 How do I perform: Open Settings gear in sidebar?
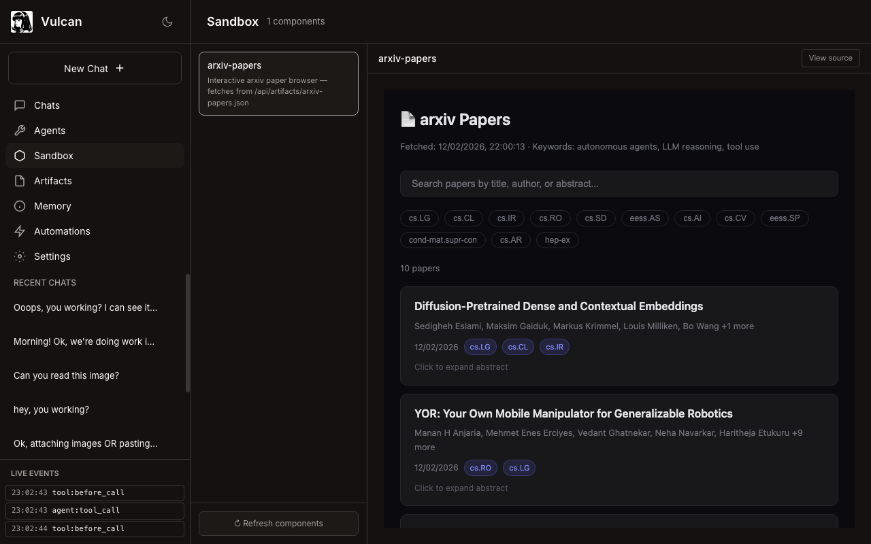[x=52, y=256]
